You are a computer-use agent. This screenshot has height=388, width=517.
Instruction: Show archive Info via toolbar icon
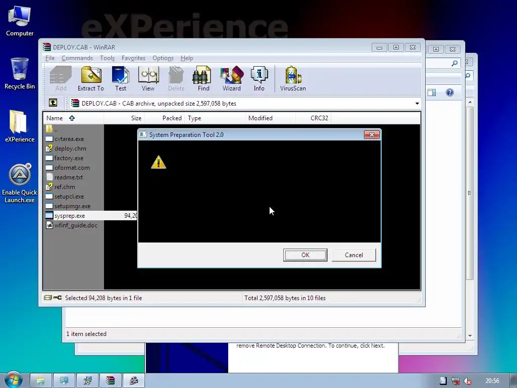point(259,78)
